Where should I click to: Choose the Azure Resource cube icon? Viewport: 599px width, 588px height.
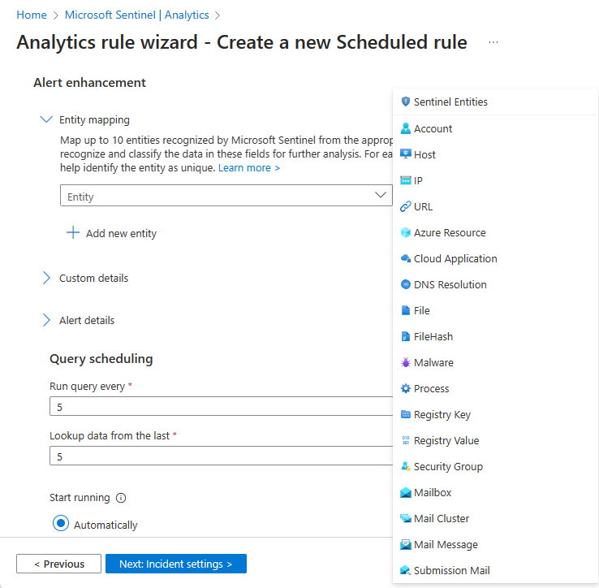406,232
